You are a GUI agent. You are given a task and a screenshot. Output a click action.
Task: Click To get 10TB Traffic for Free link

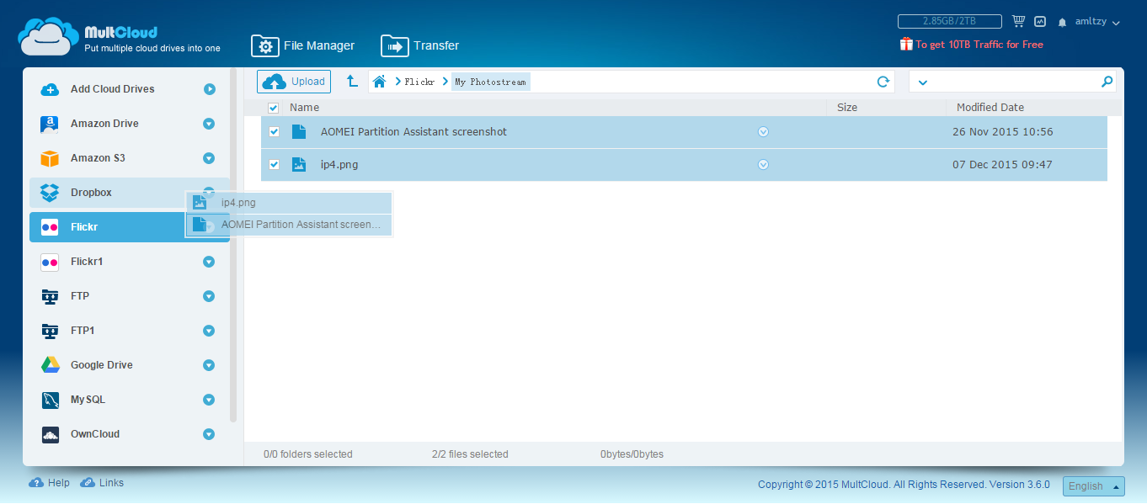point(979,45)
